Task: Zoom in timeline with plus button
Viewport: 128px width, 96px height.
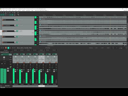Action: click(x=124, y=46)
